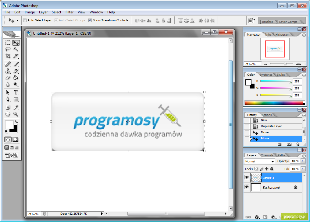Pick a color from the spectrum ramp
The image size is (310, 222).
(274, 103)
